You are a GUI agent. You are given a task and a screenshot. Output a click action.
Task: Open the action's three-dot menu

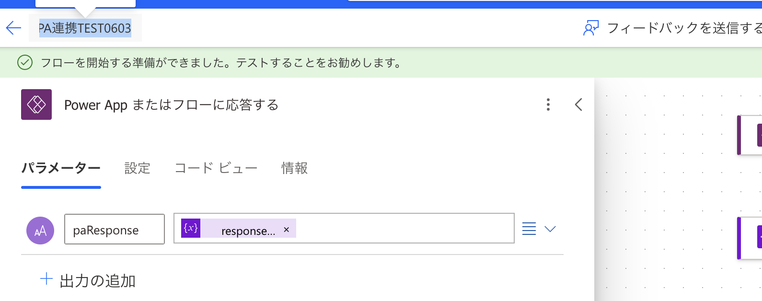[548, 104]
